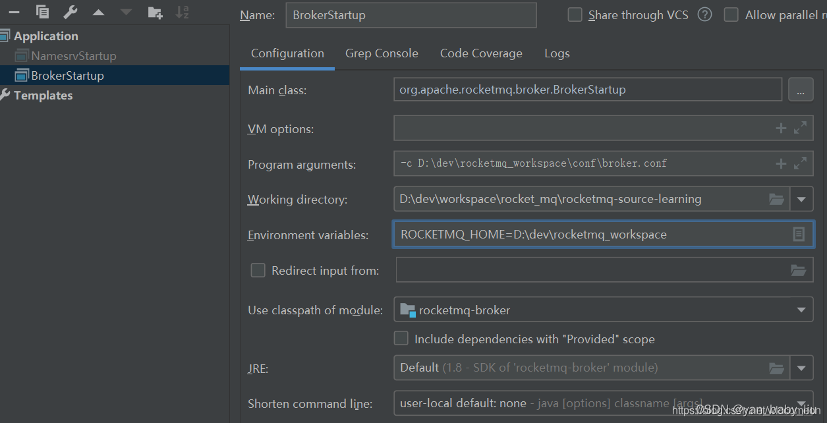Check Include dependencies with Provided scope

(401, 339)
